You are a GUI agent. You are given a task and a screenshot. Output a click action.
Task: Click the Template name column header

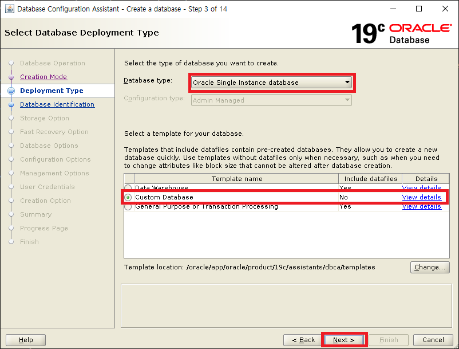coord(236,179)
